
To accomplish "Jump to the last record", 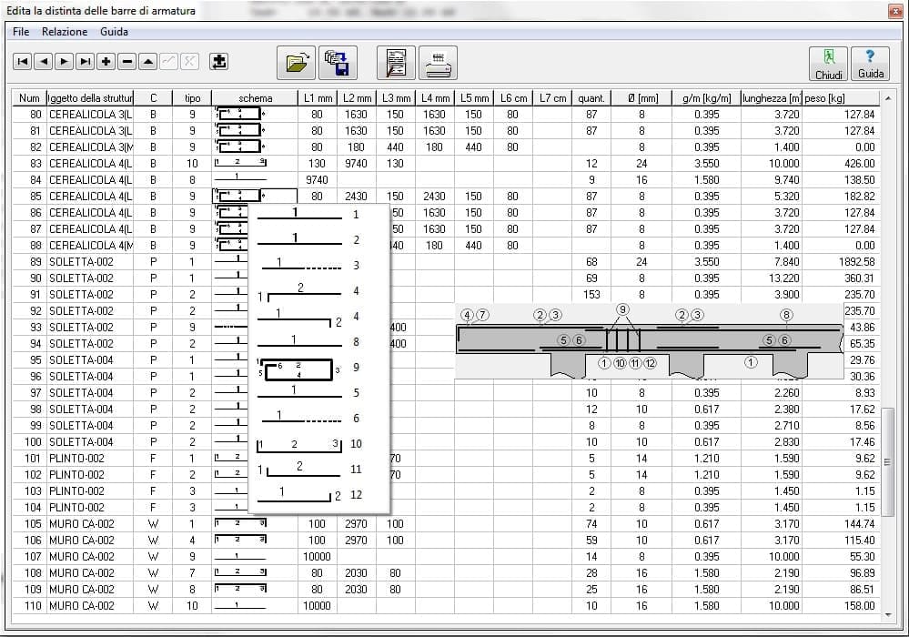I will [x=84, y=62].
